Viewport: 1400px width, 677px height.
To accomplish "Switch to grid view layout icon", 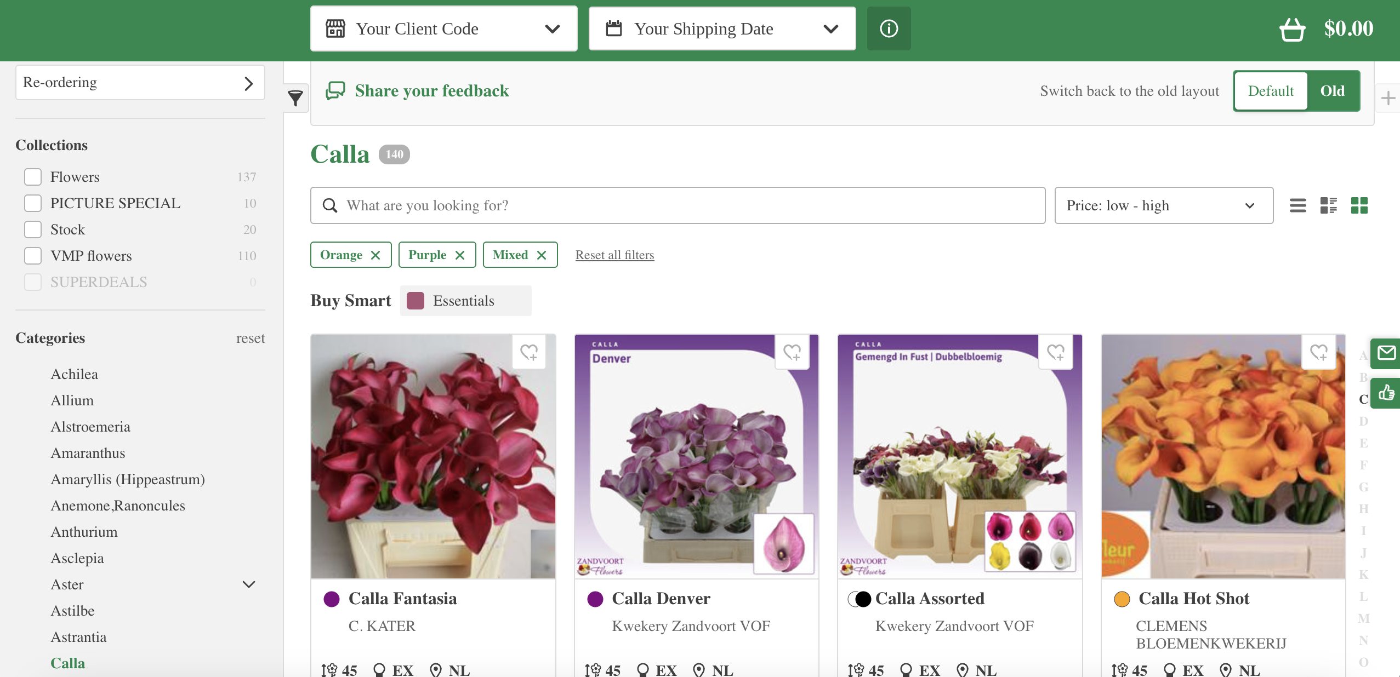I will pyautogui.click(x=1359, y=205).
